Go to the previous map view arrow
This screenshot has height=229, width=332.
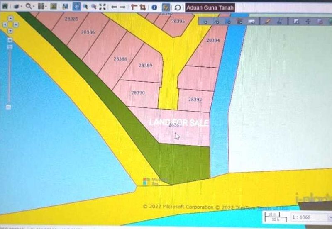[114, 7]
